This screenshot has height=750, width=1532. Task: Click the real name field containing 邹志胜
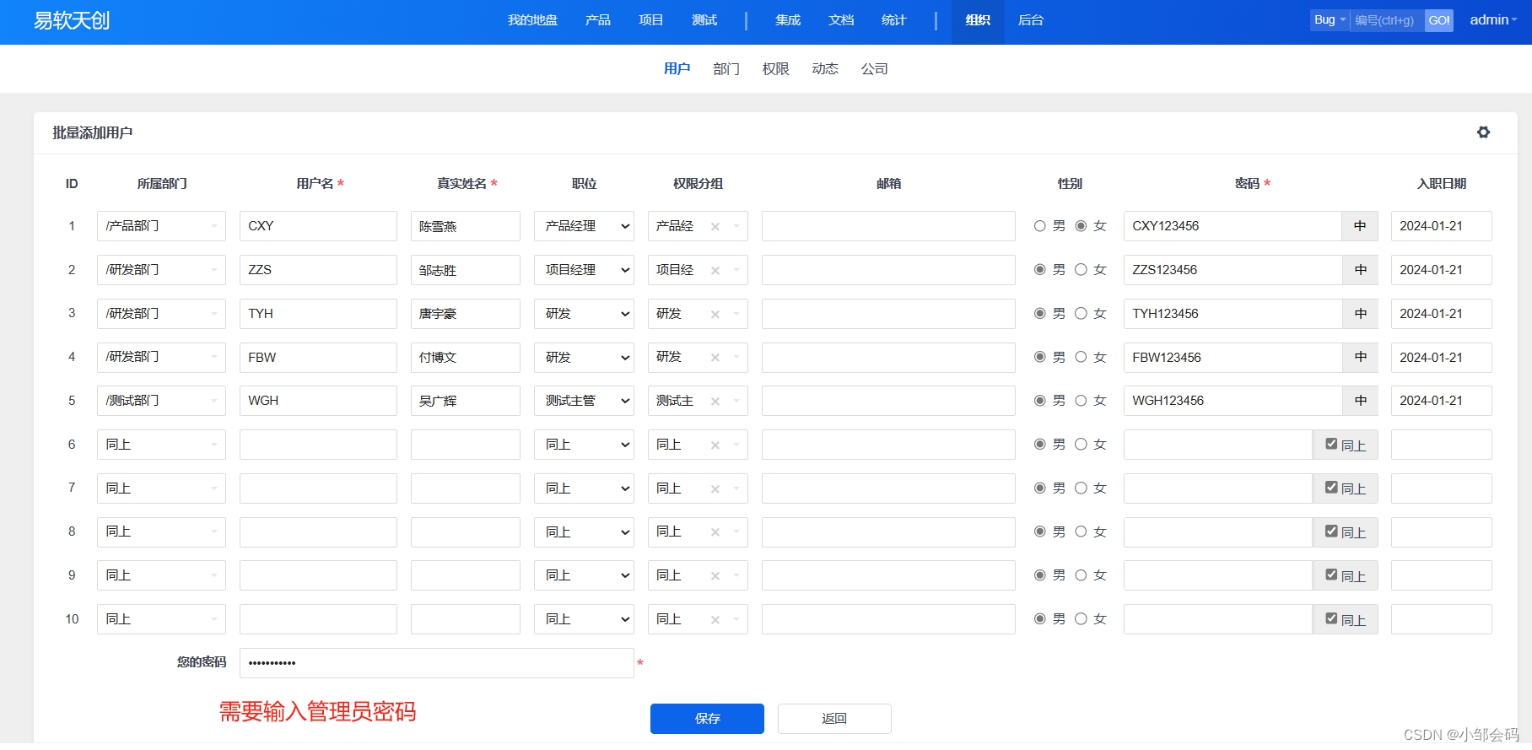click(x=466, y=270)
